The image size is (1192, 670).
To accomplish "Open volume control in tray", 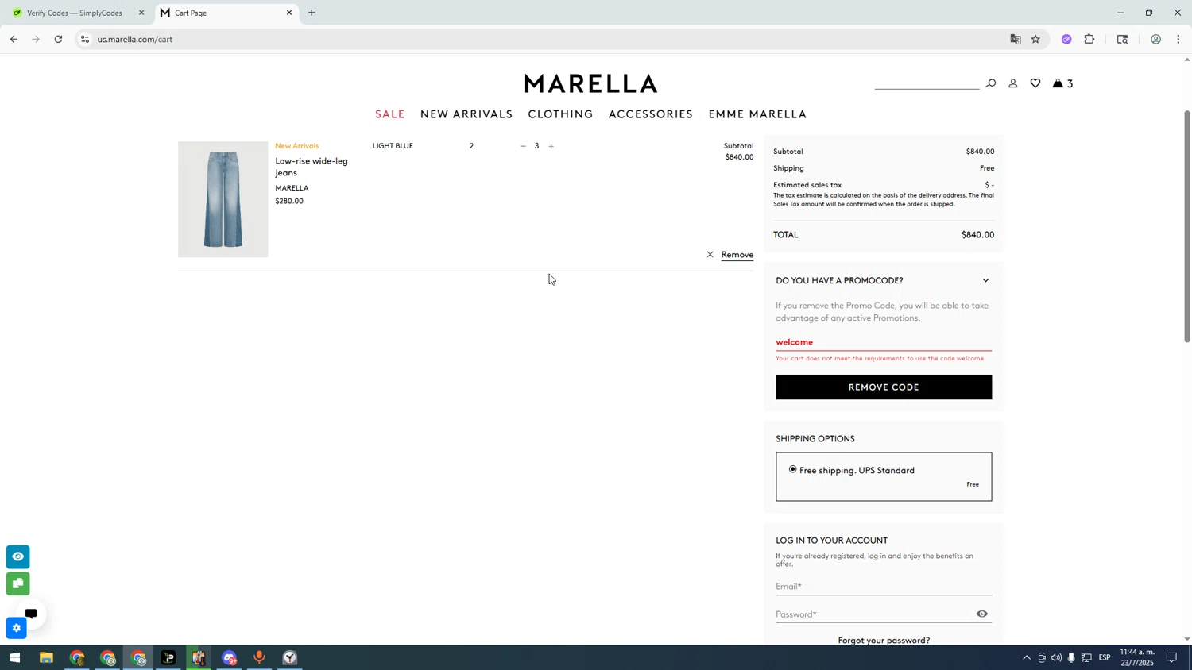I will click(x=1056, y=657).
